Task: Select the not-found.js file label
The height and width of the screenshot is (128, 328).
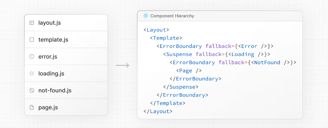Action: coord(55,90)
